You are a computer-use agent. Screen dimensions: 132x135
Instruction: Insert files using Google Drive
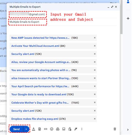coord(58,129)
